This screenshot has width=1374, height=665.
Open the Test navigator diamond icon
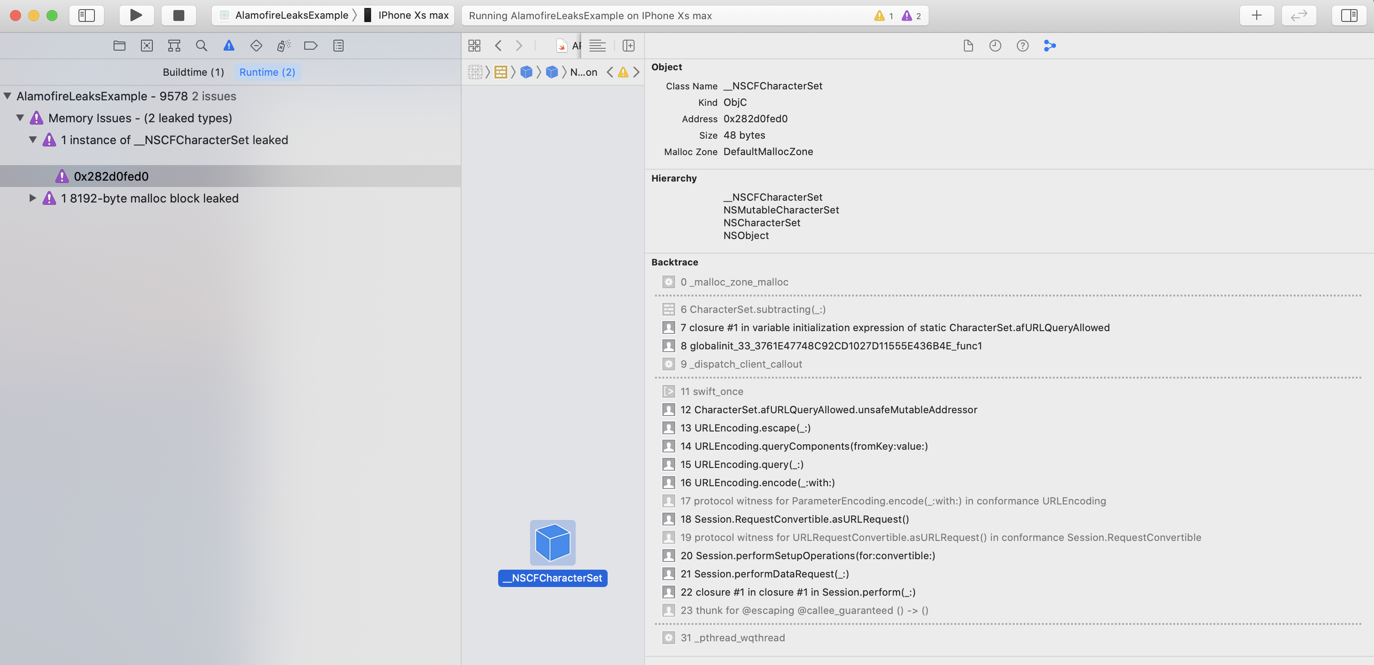[x=256, y=45]
